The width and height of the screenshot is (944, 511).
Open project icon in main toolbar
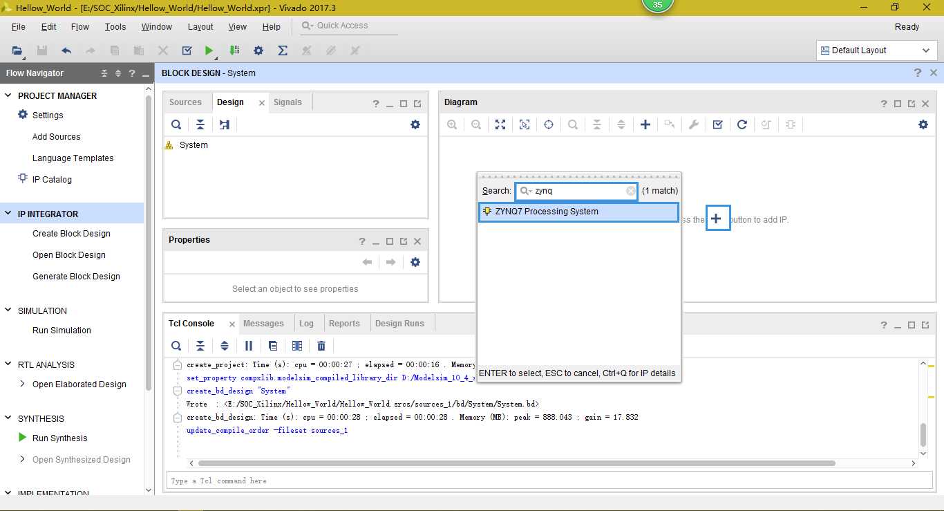(17, 50)
